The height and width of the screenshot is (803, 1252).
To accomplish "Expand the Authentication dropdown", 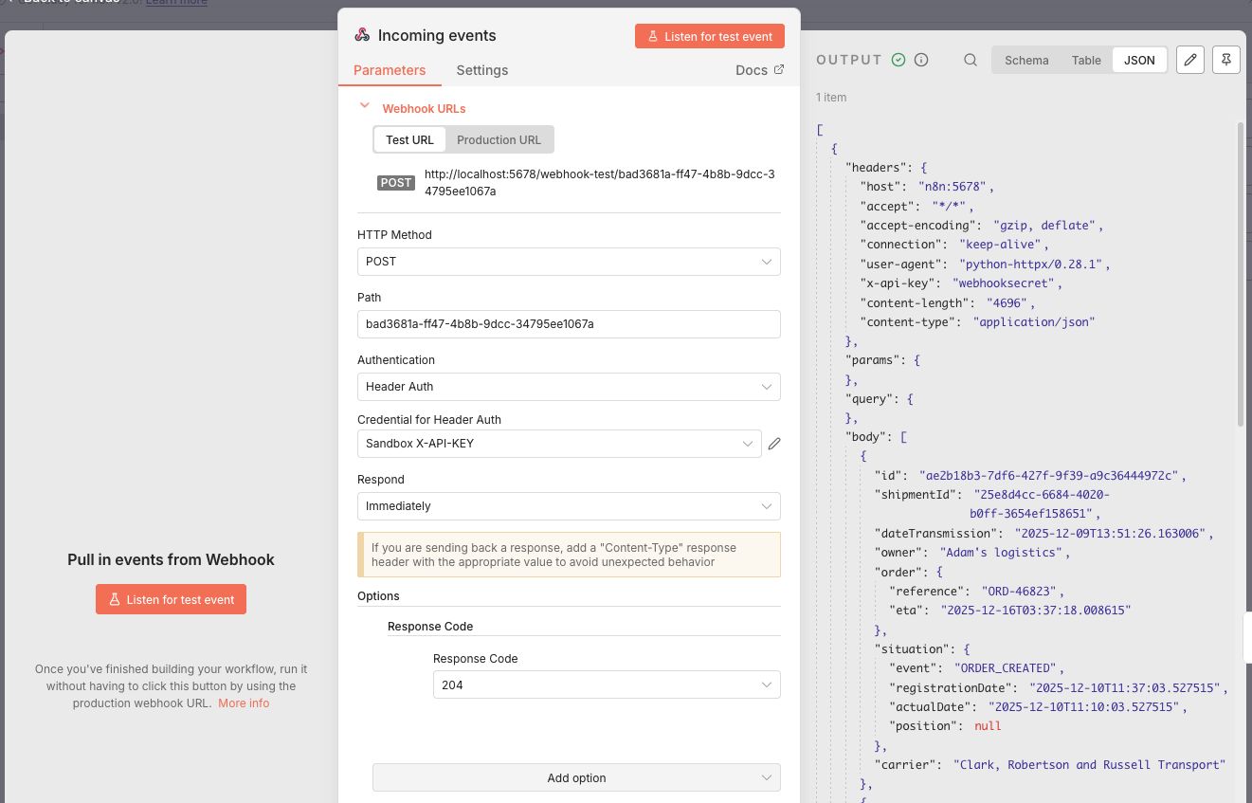I will tap(569, 387).
